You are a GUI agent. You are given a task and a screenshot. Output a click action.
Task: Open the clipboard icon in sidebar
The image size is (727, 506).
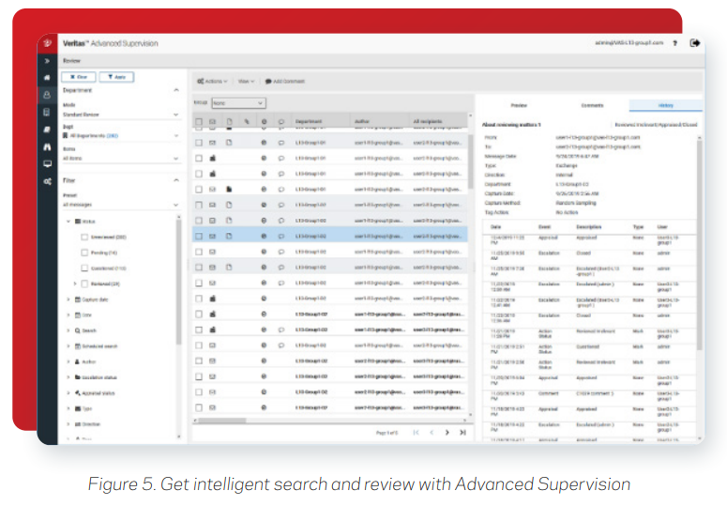[x=47, y=112]
